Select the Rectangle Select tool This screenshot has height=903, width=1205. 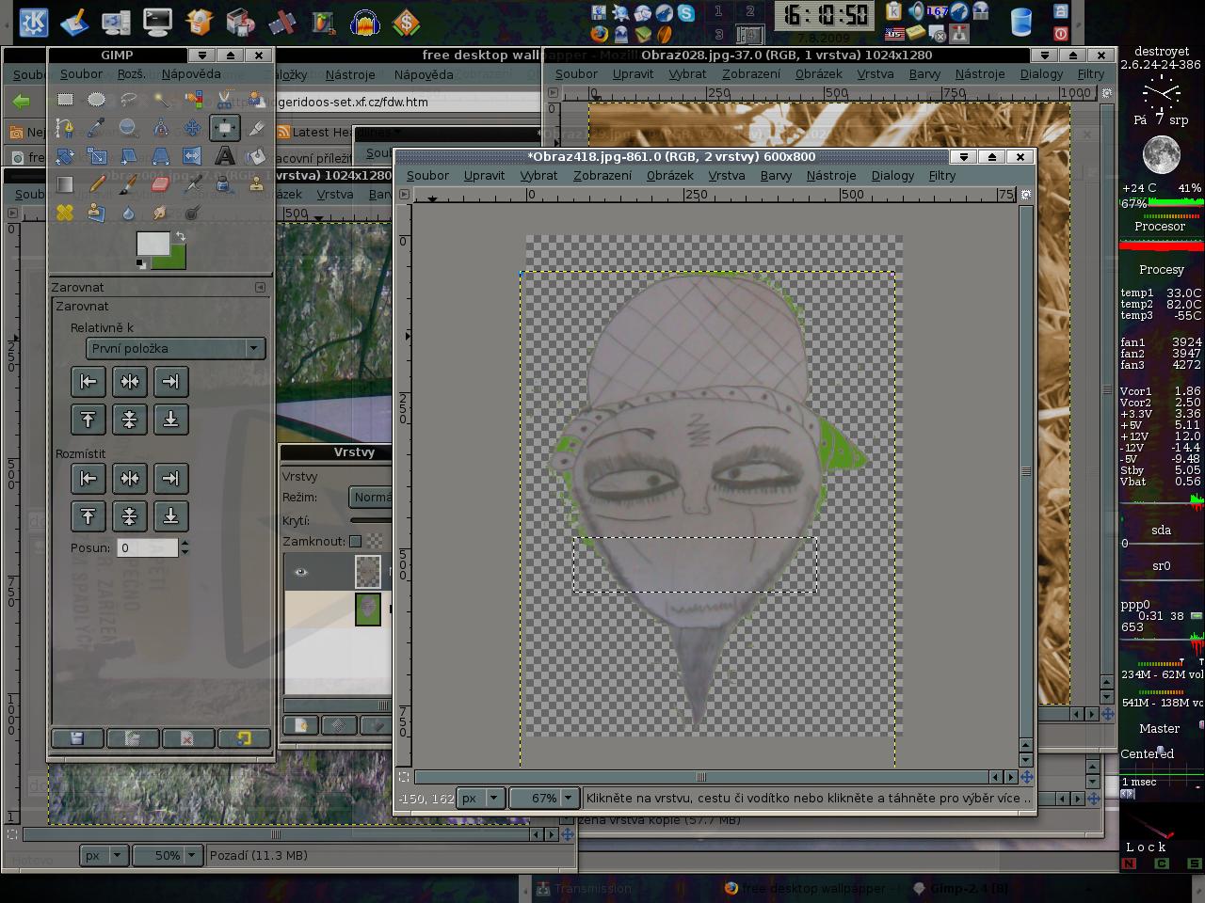coord(65,99)
